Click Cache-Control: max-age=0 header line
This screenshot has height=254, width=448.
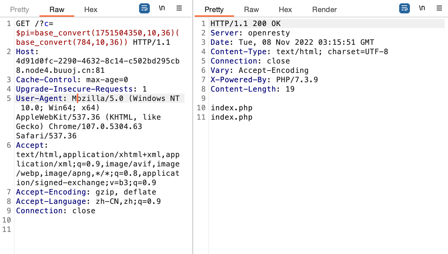pyautogui.click(x=72, y=80)
